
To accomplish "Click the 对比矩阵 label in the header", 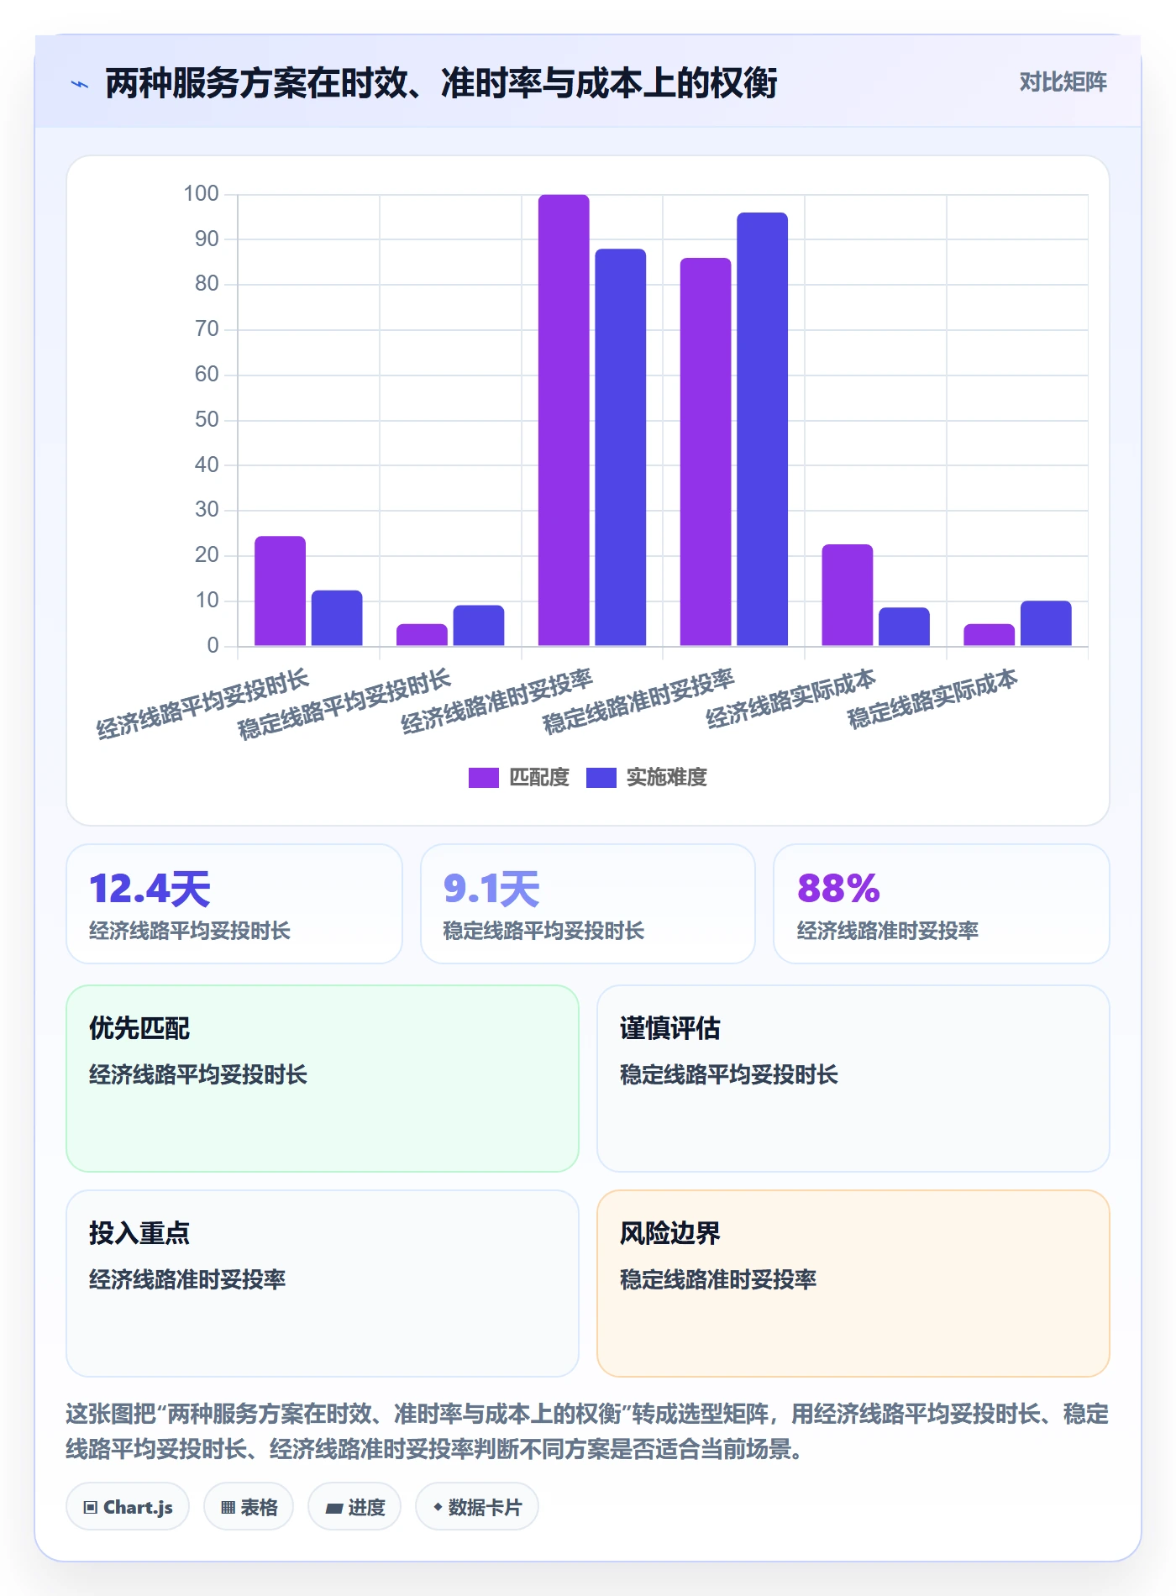I will [x=1063, y=82].
